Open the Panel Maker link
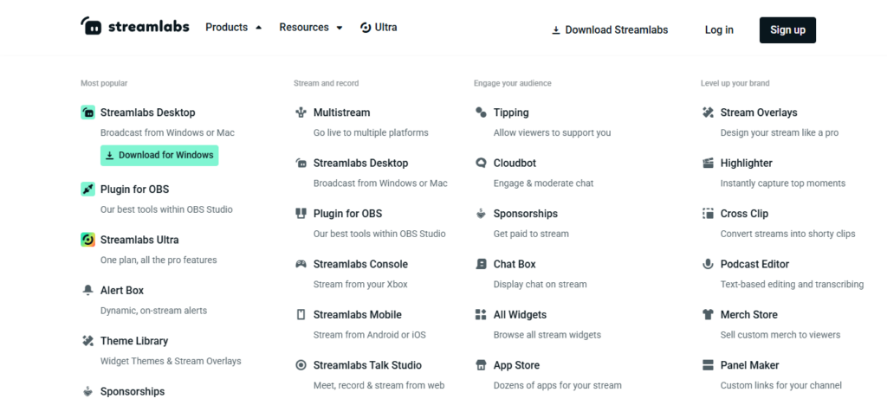Viewport: 887px width, 405px height. pos(749,365)
